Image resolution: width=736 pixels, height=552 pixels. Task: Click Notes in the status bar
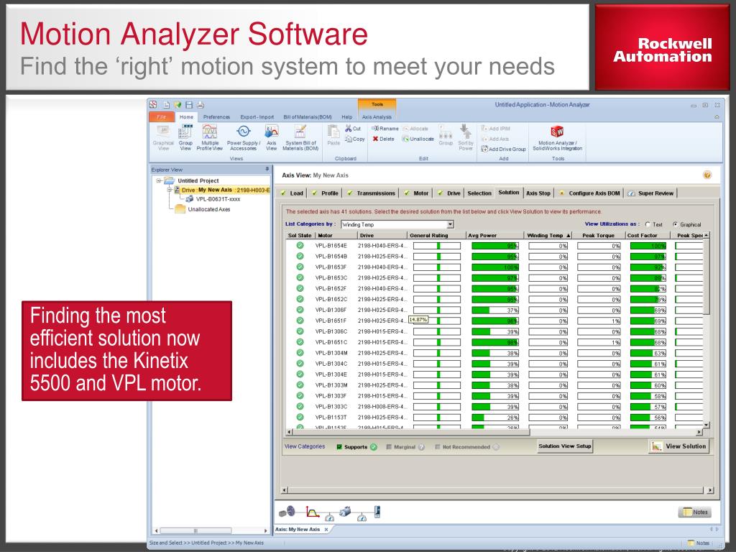coord(699,543)
